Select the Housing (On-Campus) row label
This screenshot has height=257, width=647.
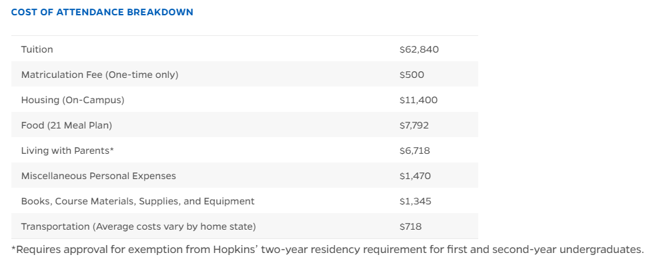point(73,100)
